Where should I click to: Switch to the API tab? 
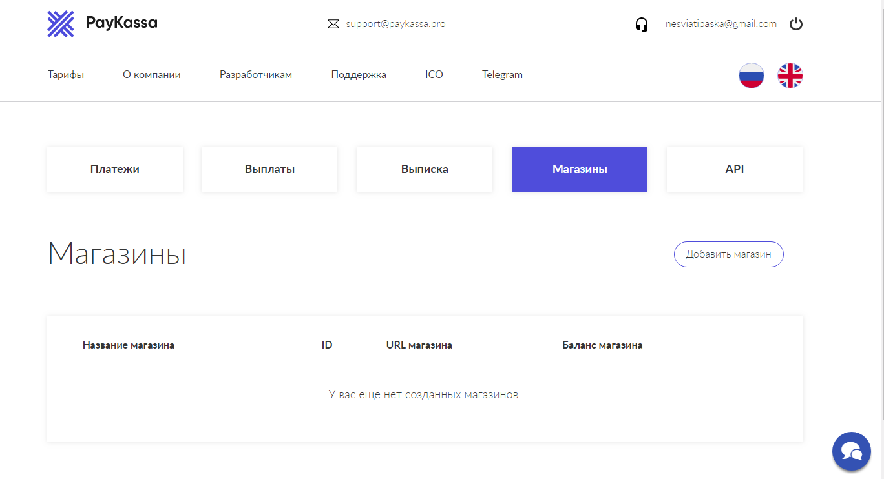coord(735,170)
